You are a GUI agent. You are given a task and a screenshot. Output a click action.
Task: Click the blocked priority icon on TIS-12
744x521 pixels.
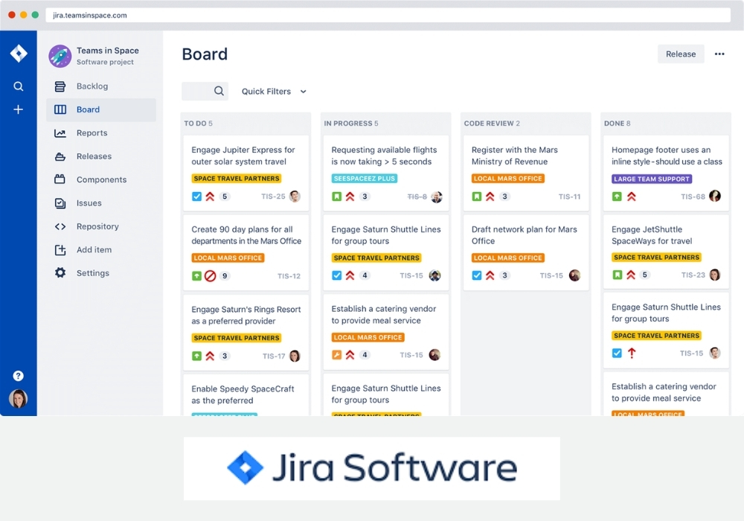pyautogui.click(x=211, y=275)
